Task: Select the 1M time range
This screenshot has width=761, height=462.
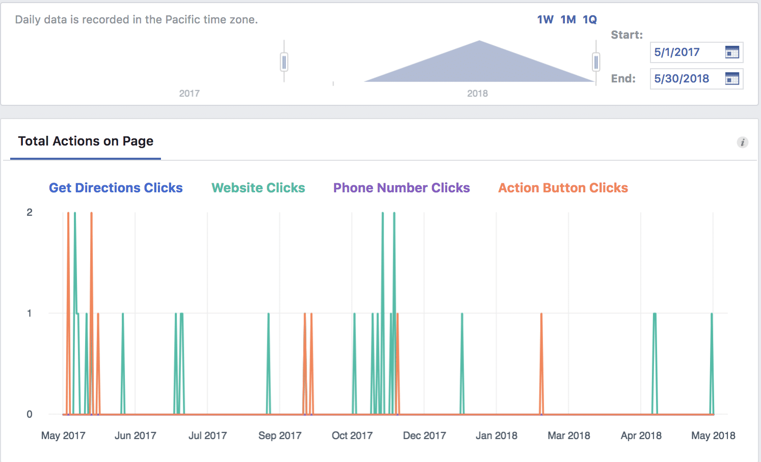Action: pos(567,19)
